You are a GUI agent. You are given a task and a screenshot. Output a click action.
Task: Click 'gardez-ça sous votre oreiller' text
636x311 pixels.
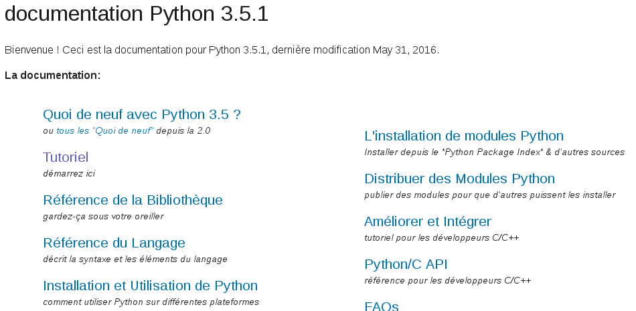click(103, 217)
